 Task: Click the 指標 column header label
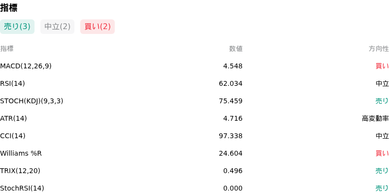click(x=7, y=49)
